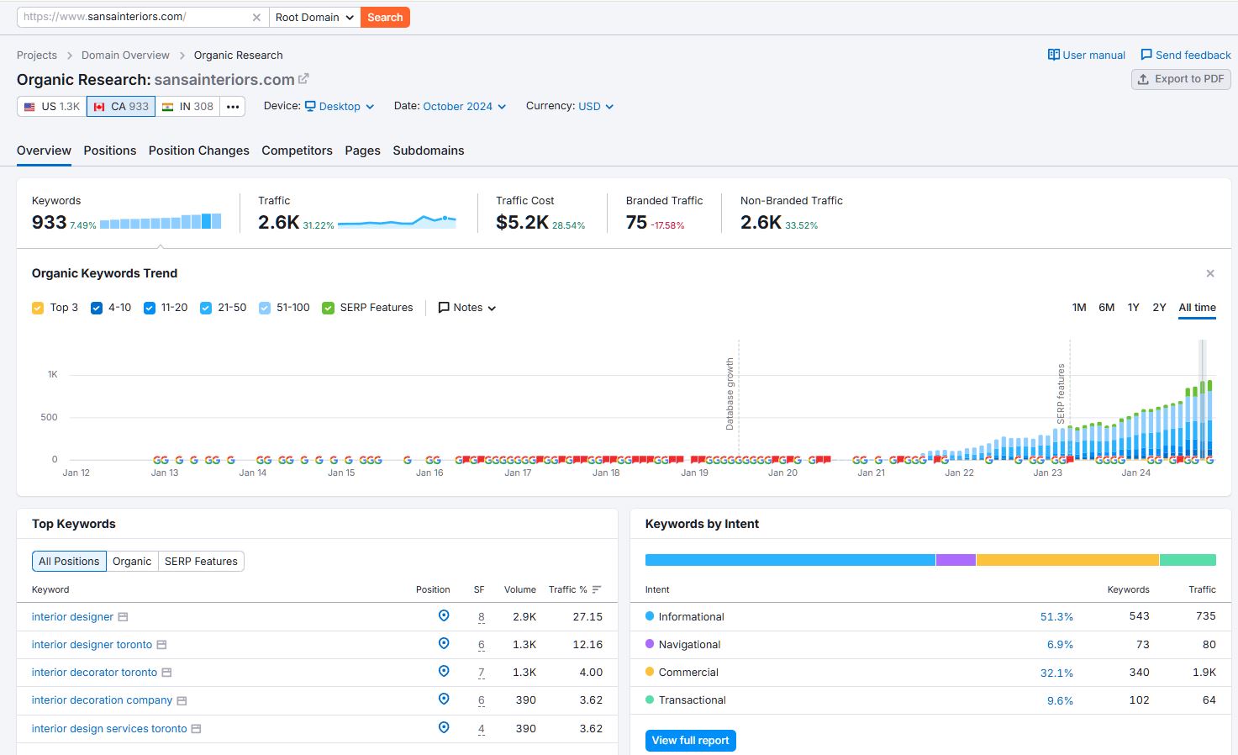Close the Organic Keywords Trend panel
This screenshot has width=1238, height=755.
tap(1210, 273)
